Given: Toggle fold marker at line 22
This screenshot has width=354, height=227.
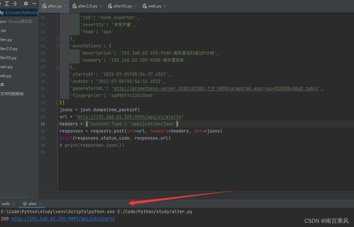Looking at the screenshot, I should coord(58,103).
